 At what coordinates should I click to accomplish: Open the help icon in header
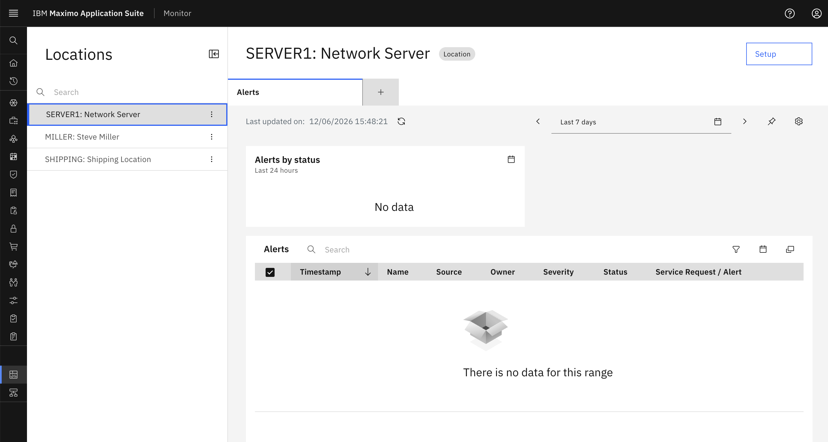click(x=790, y=13)
